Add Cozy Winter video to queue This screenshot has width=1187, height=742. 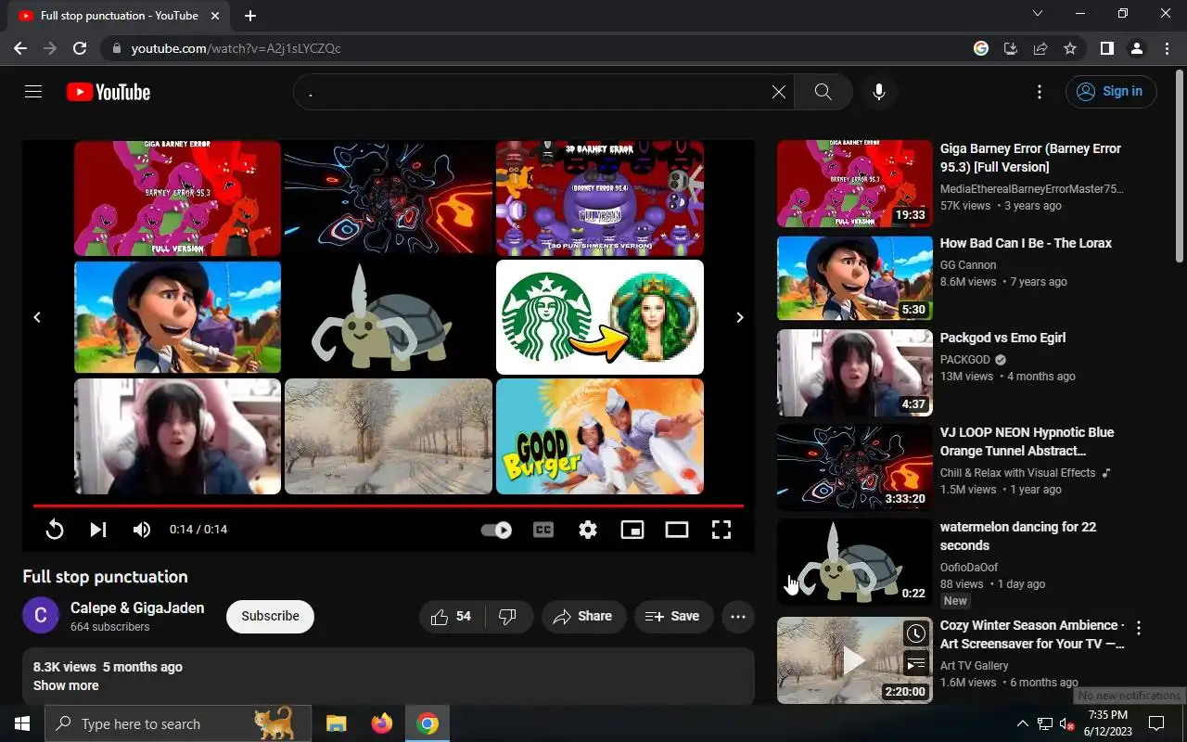[915, 663]
